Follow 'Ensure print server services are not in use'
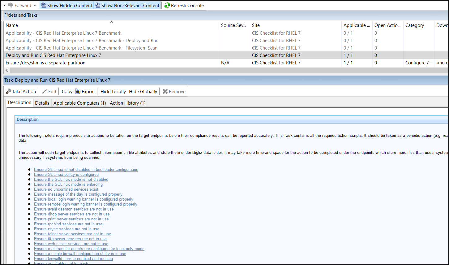Viewport: 449px width, 265px height. pyautogui.click(x=71, y=219)
